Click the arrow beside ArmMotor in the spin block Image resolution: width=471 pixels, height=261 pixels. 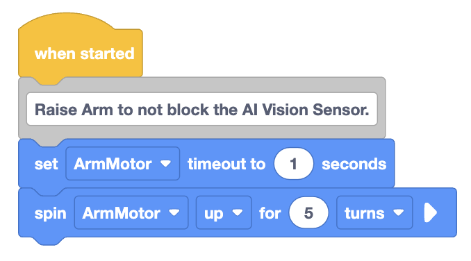click(x=174, y=212)
